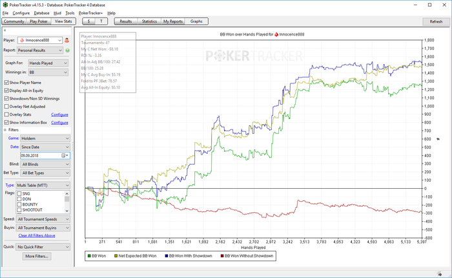Open the Speed dropdown
Screen dimensions: 452x278
[x=43, y=219]
